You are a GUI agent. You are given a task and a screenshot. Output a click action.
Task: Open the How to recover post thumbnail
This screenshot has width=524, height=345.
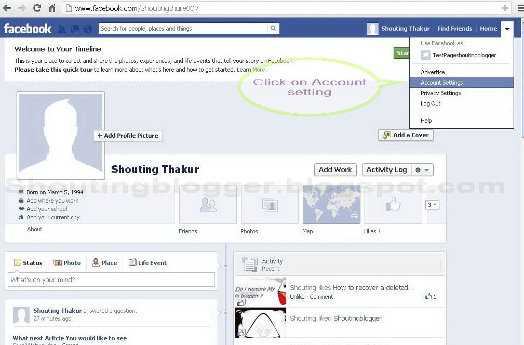261,291
